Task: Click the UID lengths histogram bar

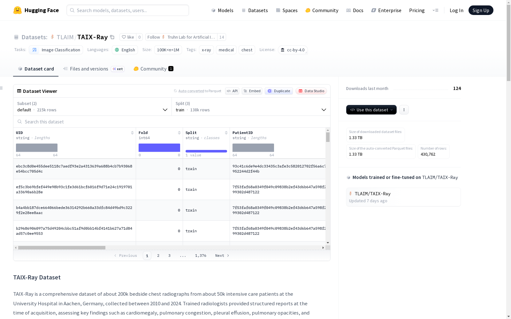Action: pyautogui.click(x=37, y=148)
